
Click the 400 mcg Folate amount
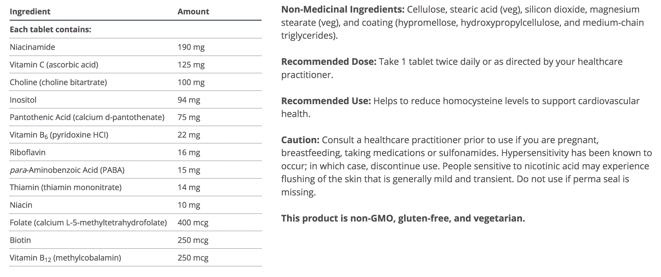pyautogui.click(x=193, y=223)
